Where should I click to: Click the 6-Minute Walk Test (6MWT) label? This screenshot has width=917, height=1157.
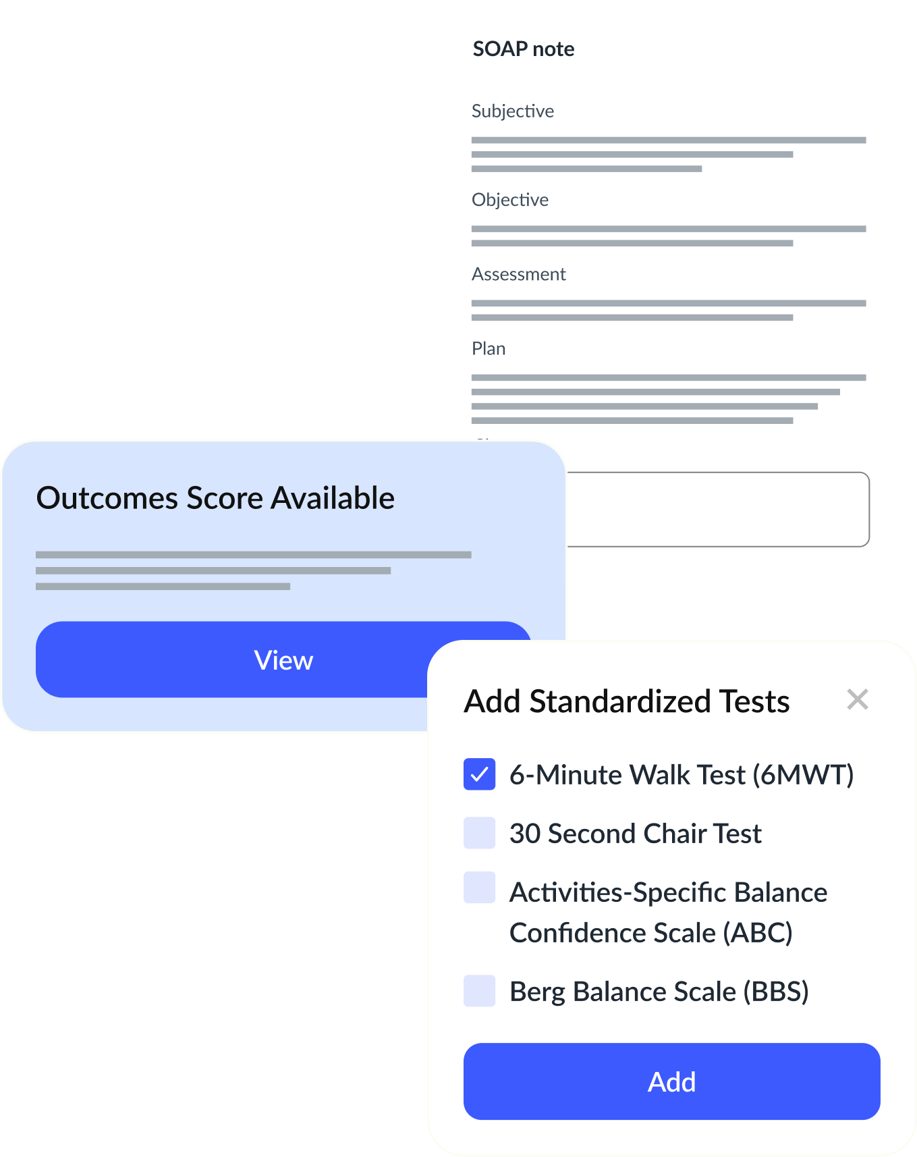[x=682, y=775]
